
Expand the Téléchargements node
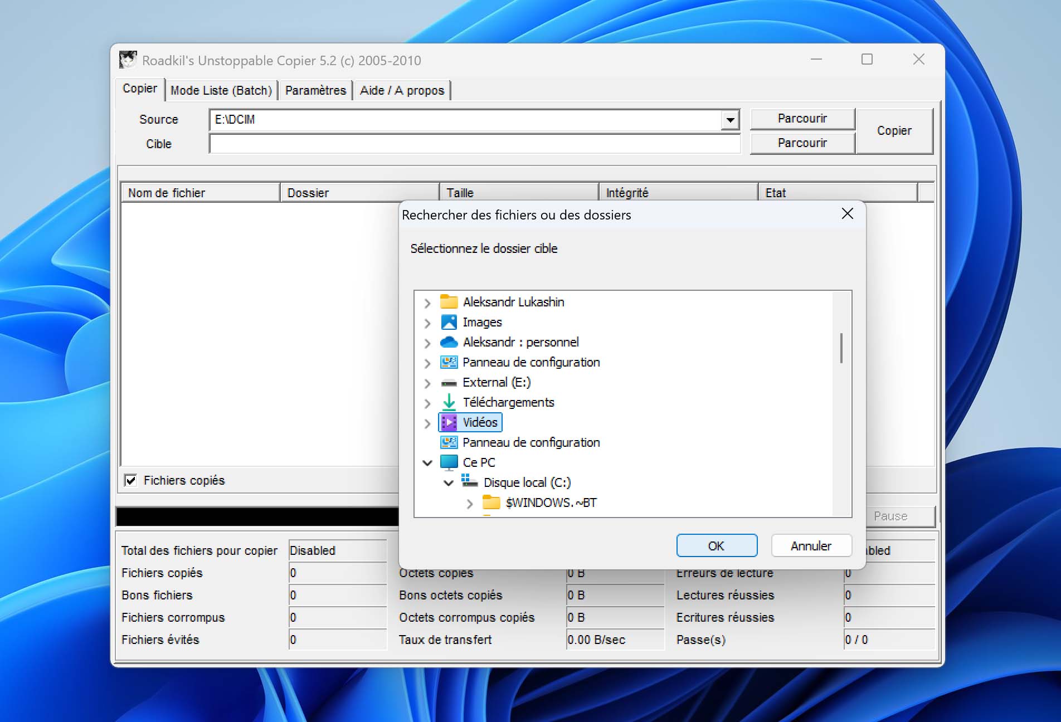tap(427, 403)
